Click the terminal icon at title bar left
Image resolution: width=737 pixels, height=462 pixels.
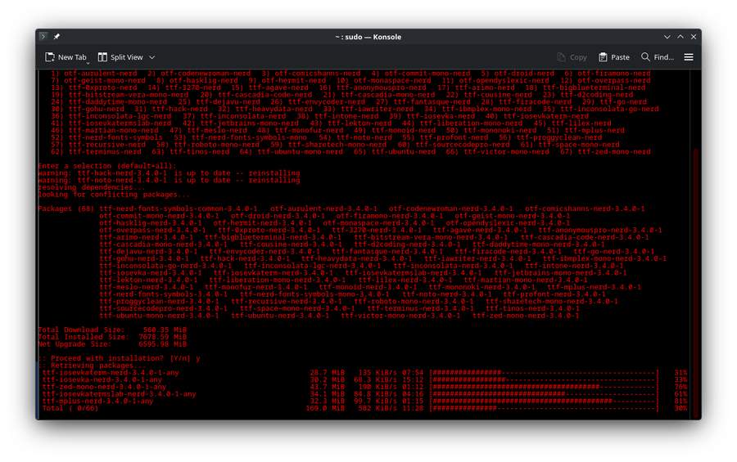tap(43, 37)
